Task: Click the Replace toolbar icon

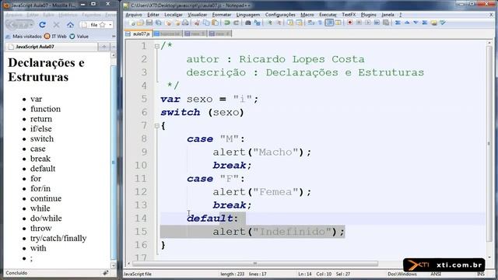Action: click(257, 23)
